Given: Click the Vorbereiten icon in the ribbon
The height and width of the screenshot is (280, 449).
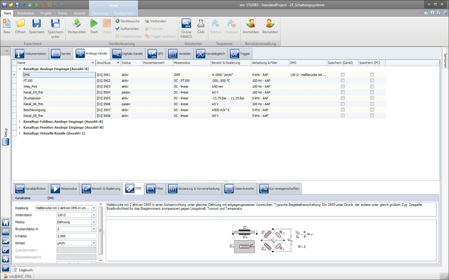Looking at the screenshot, I should (76, 24).
